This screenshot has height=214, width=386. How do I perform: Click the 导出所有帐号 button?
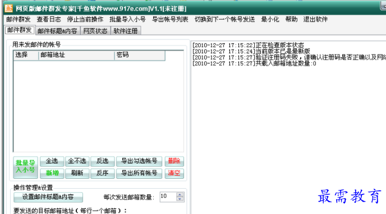(139, 173)
